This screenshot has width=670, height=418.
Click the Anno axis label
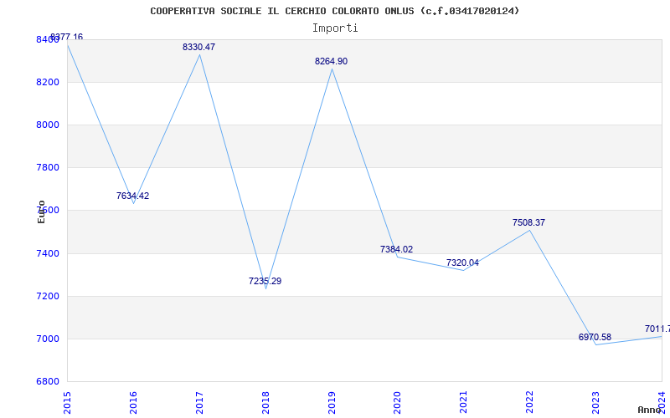click(x=649, y=410)
